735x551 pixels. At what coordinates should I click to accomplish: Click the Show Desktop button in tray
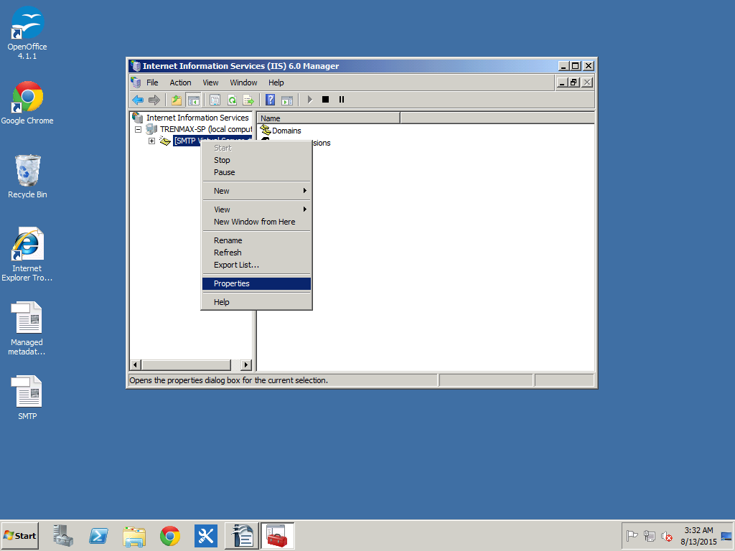(x=726, y=536)
